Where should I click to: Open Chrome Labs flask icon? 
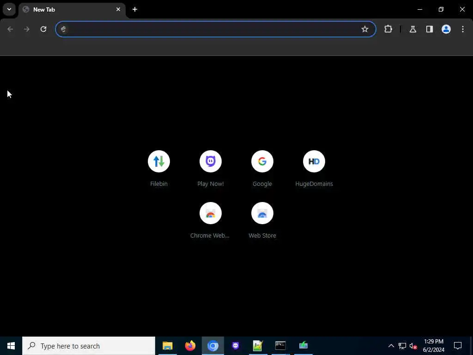click(x=413, y=29)
